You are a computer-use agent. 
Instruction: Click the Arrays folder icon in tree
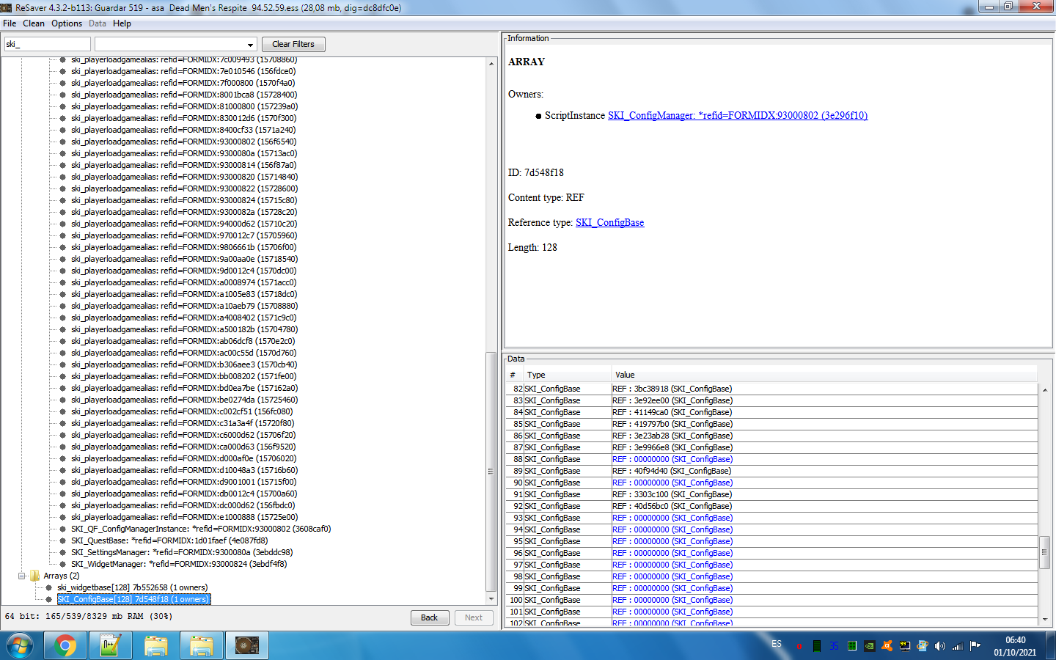pos(34,576)
